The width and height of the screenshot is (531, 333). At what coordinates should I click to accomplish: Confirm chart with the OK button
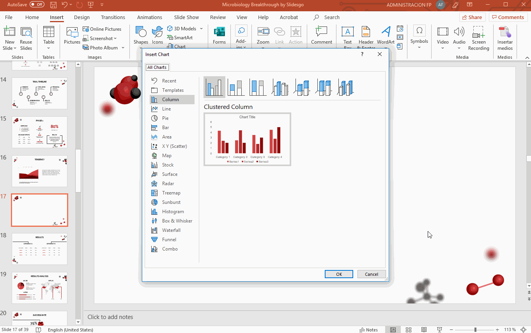339,274
